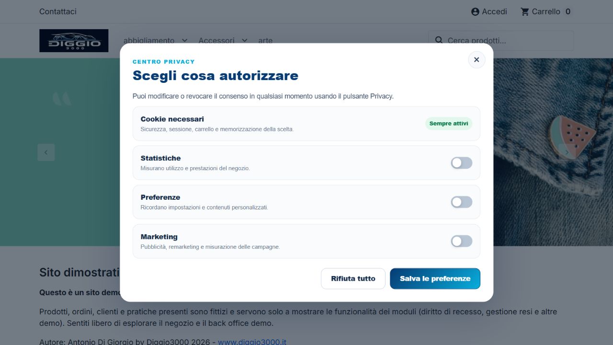Click the Sempre attivi badge
The image size is (613, 345).
coord(449,124)
